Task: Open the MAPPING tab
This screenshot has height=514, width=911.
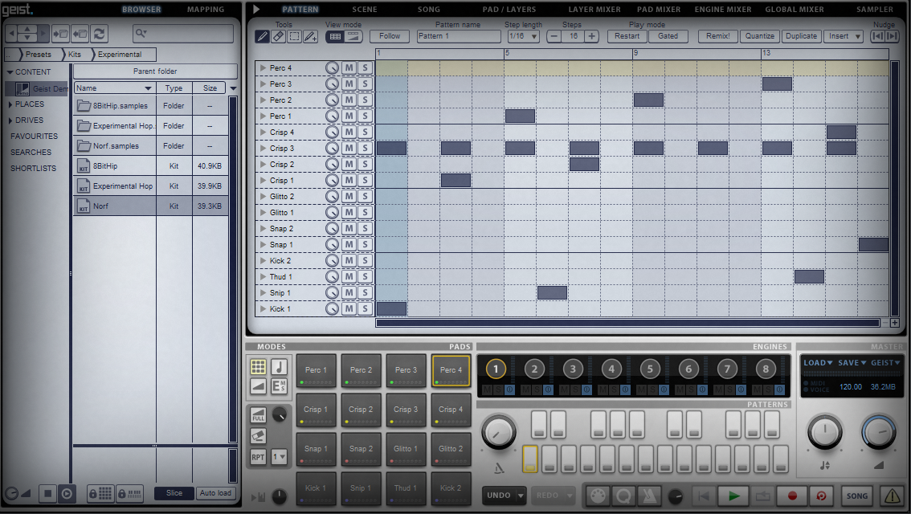Action: [206, 10]
